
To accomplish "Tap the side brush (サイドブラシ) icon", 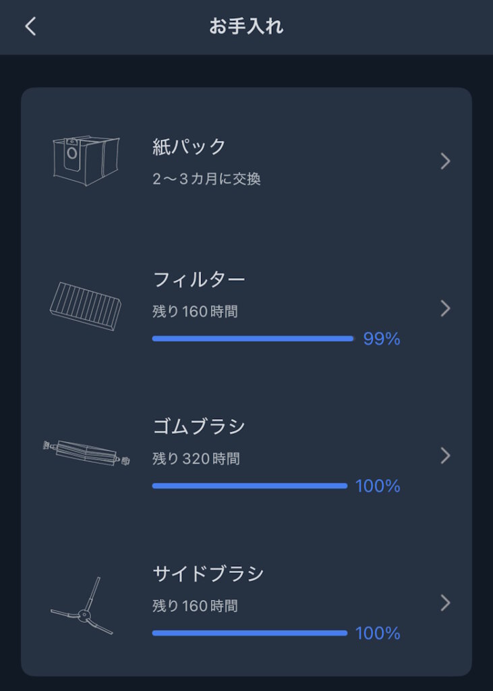I will [x=83, y=607].
